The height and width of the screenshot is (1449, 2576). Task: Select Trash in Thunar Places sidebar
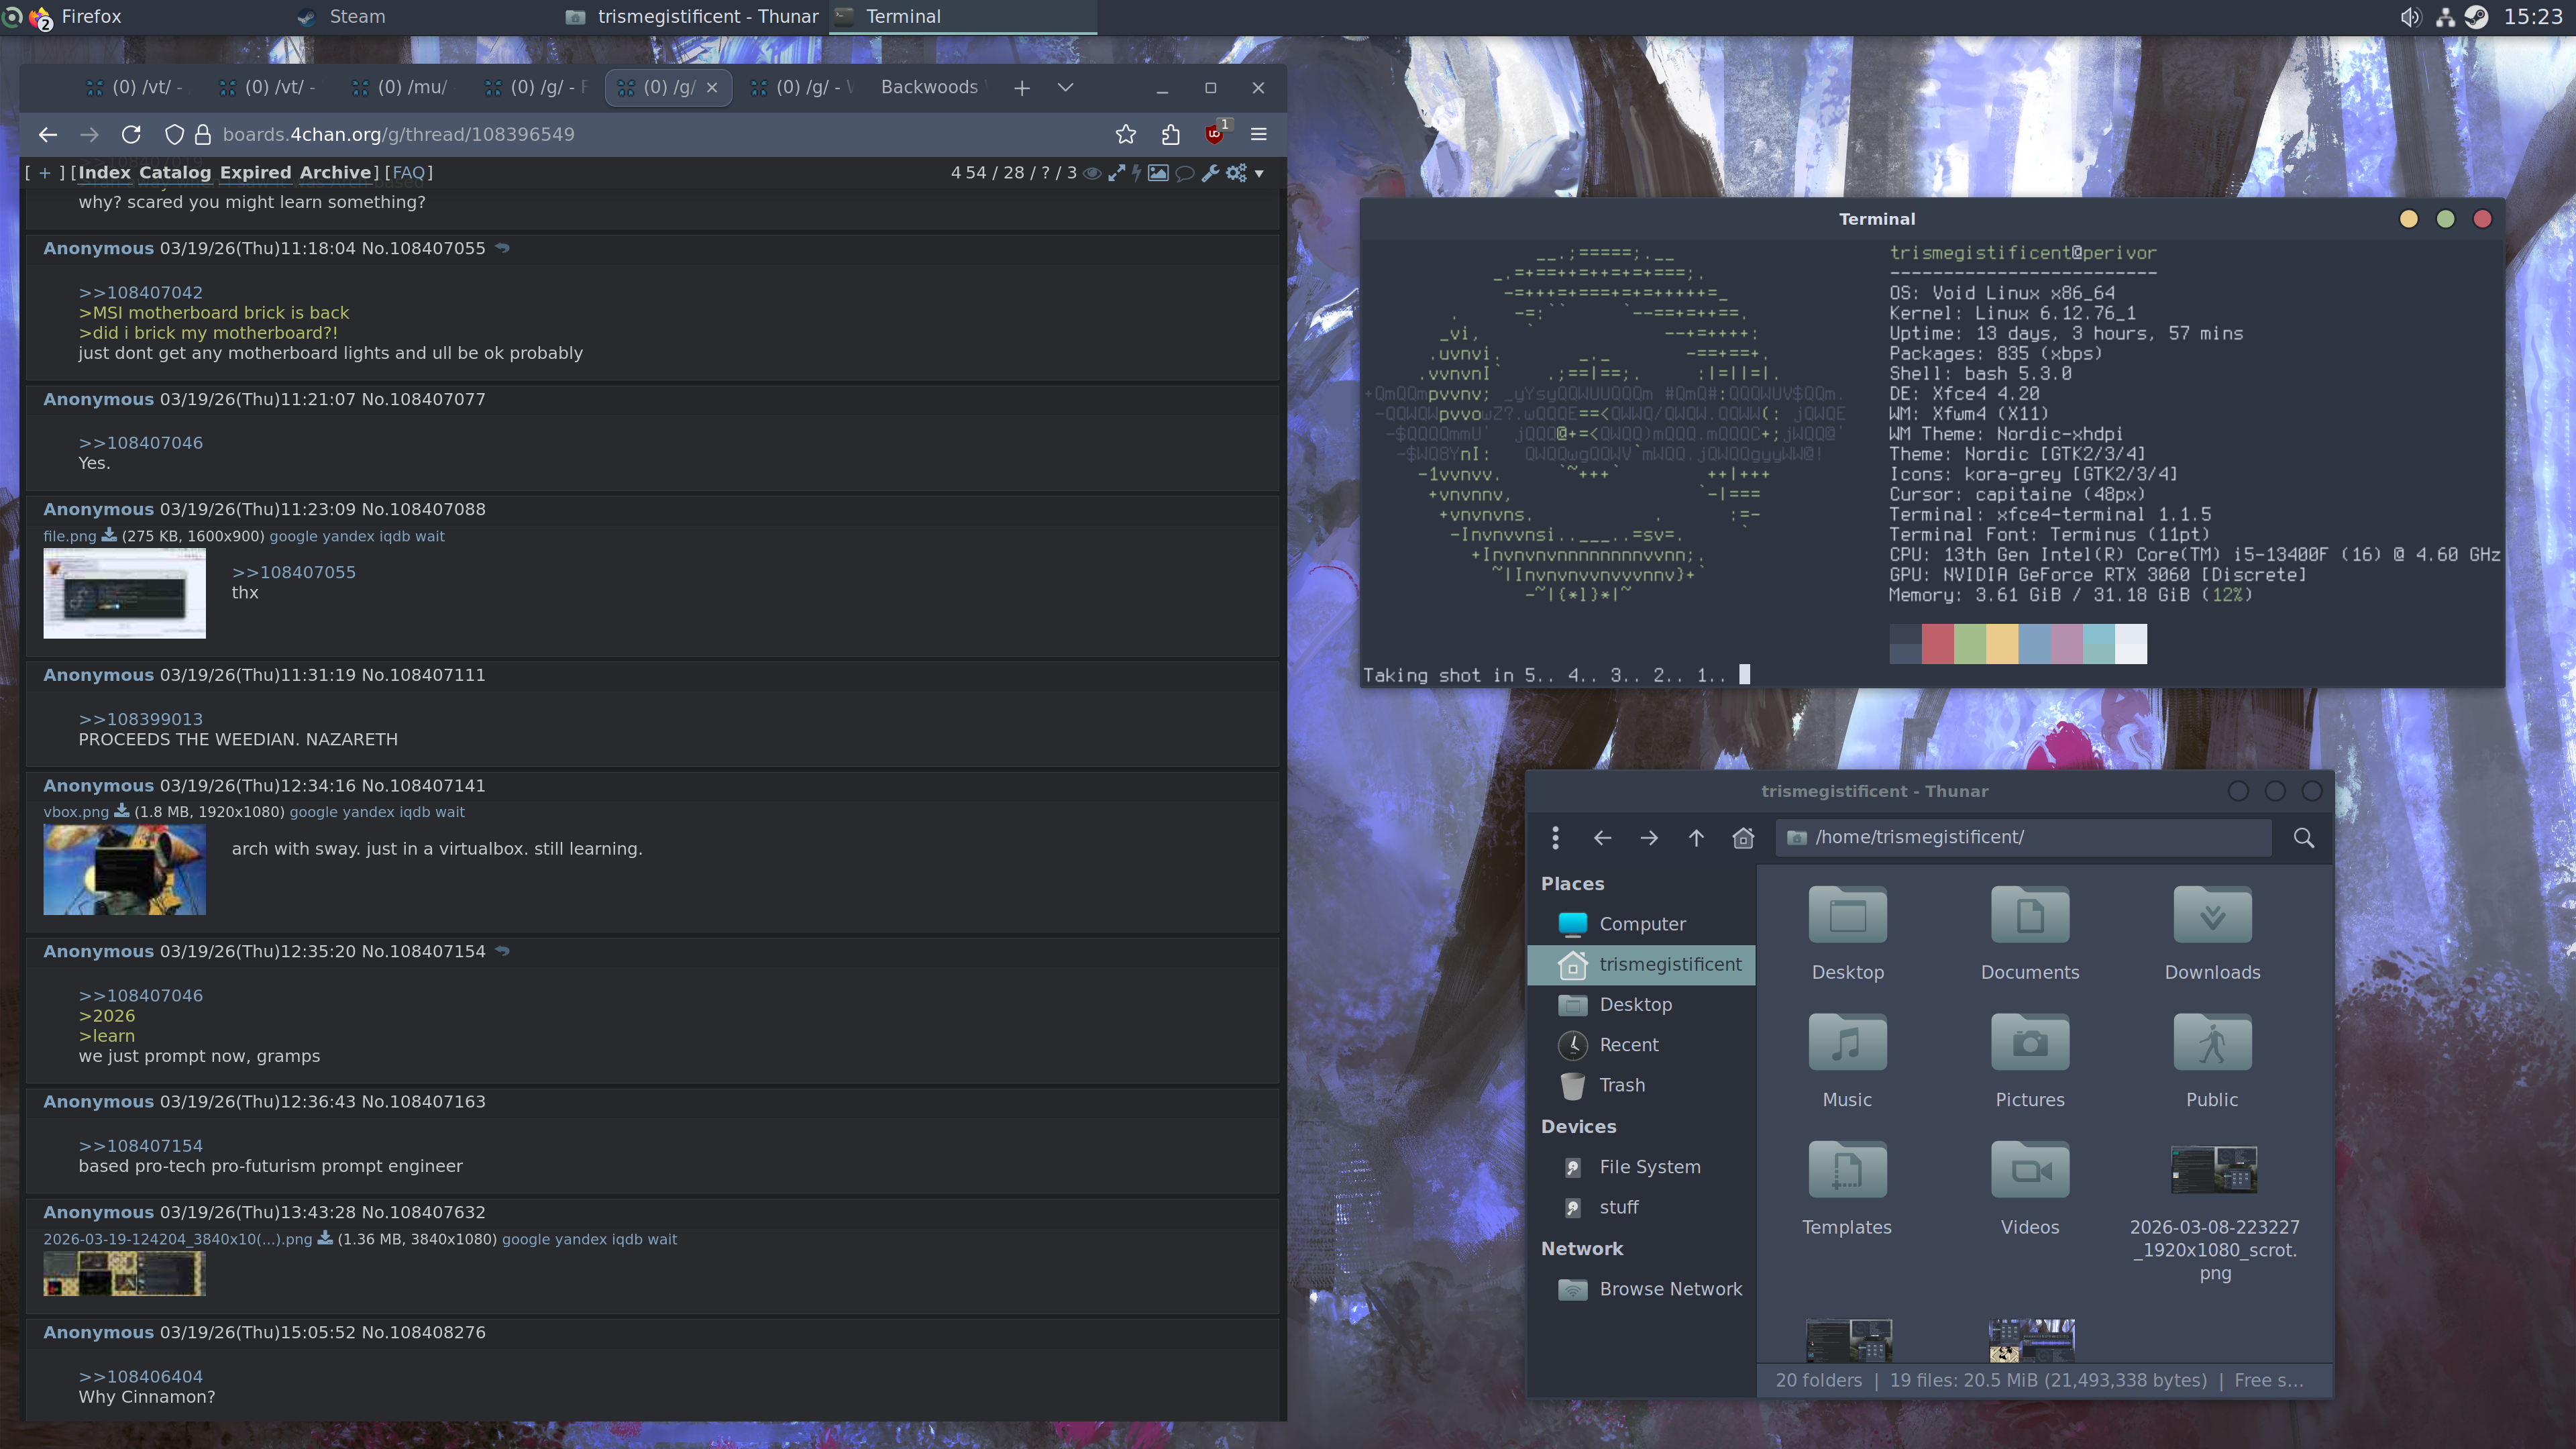click(x=1621, y=1085)
